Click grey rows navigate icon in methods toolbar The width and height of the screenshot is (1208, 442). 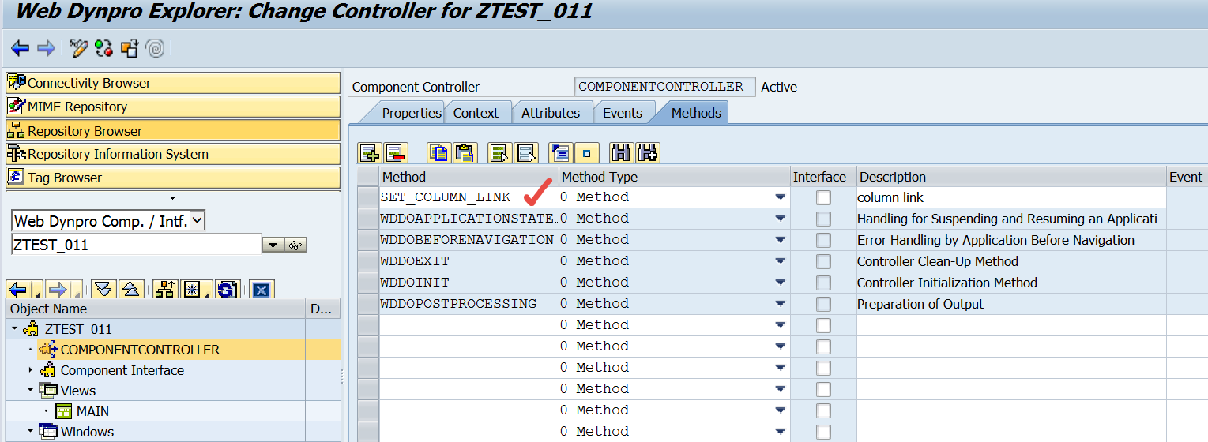point(525,153)
